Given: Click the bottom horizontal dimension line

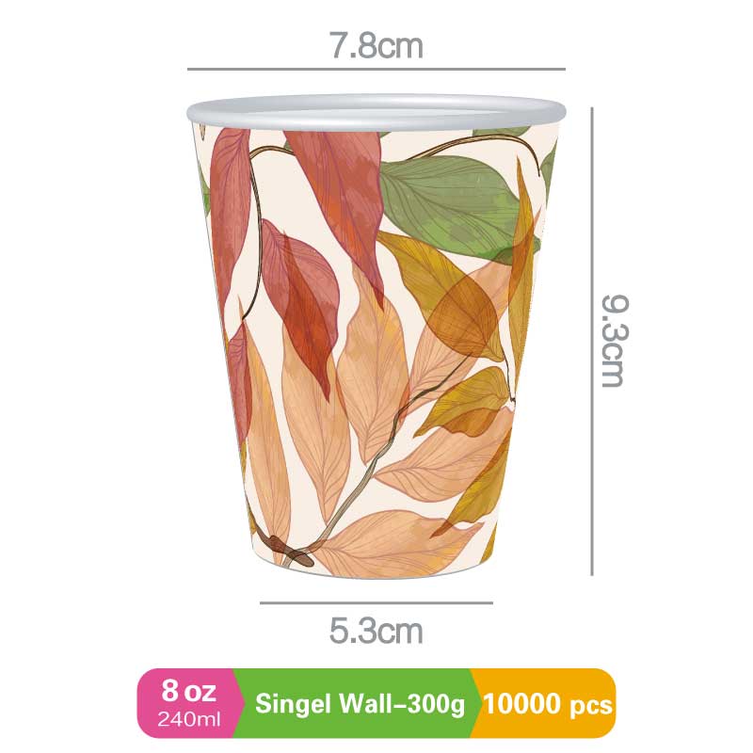Looking at the screenshot, I should pos(376,602).
